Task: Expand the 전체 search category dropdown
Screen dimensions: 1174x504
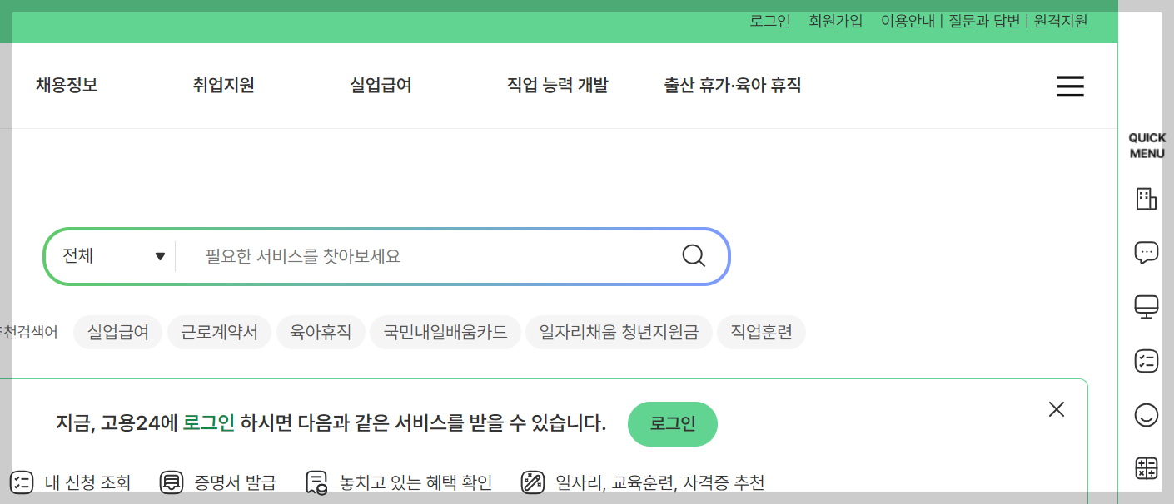Action: (x=114, y=256)
